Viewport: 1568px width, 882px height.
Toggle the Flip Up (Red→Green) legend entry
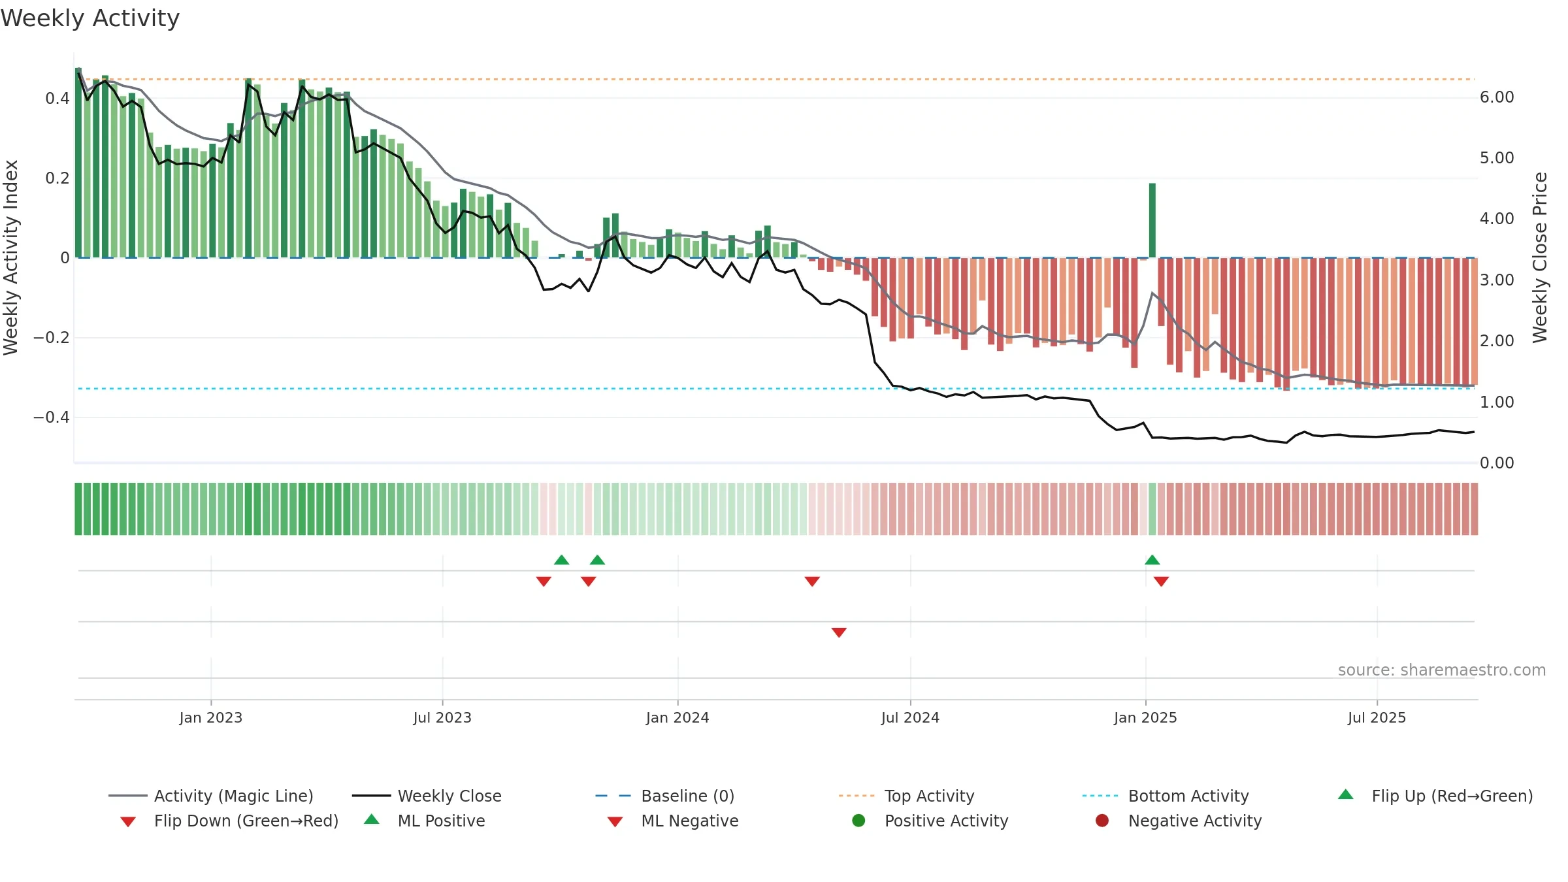click(1435, 796)
